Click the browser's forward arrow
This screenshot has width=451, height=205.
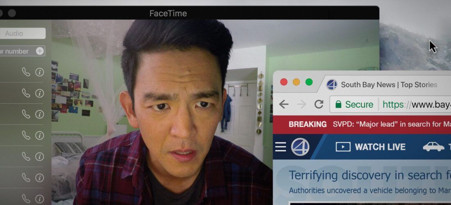coord(302,104)
